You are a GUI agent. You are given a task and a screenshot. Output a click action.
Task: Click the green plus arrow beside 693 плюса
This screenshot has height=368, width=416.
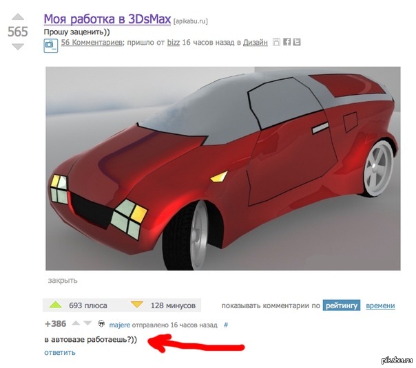(56, 305)
